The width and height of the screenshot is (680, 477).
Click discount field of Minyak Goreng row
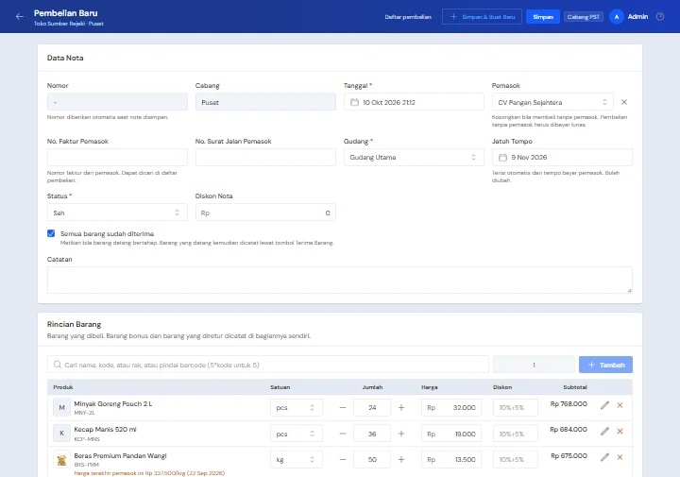coord(516,408)
